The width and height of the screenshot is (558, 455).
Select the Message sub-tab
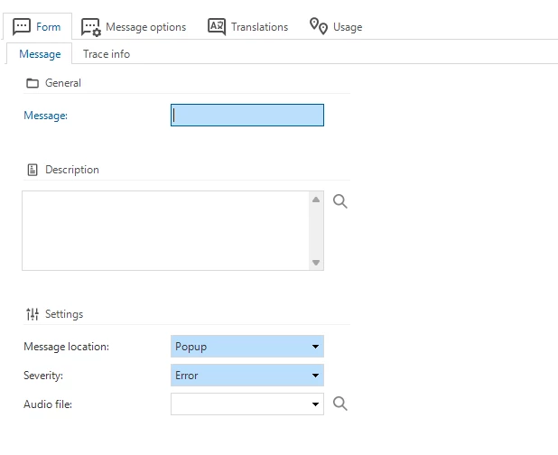tap(40, 54)
